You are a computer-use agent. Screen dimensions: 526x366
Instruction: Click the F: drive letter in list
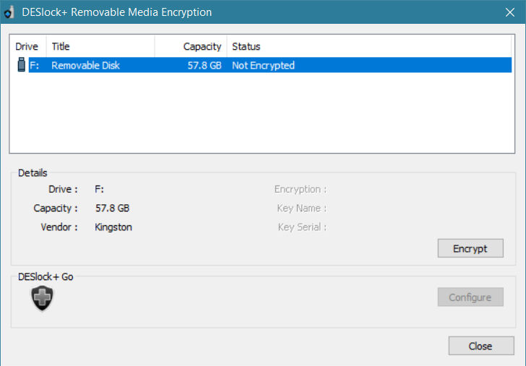coord(34,66)
